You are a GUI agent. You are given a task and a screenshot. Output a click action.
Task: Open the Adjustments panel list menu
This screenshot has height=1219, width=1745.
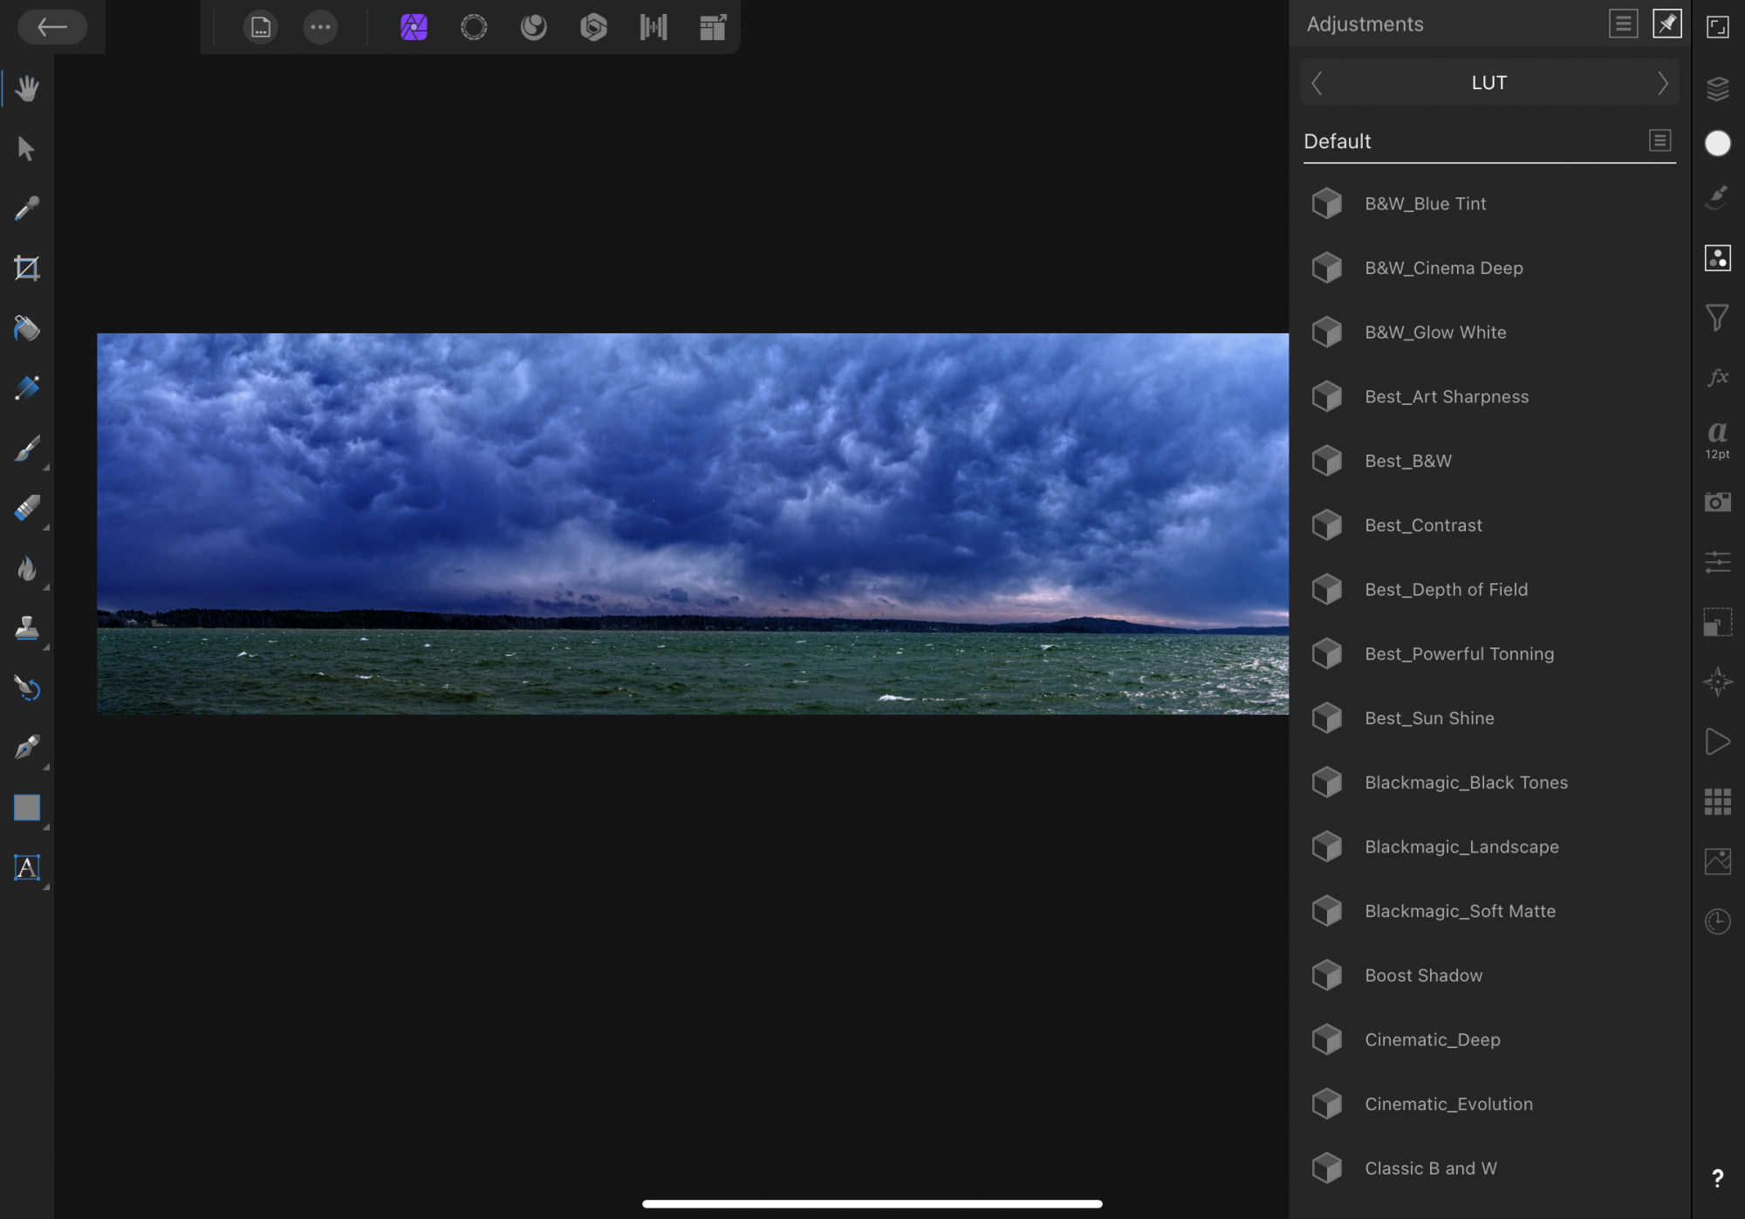pyautogui.click(x=1623, y=24)
